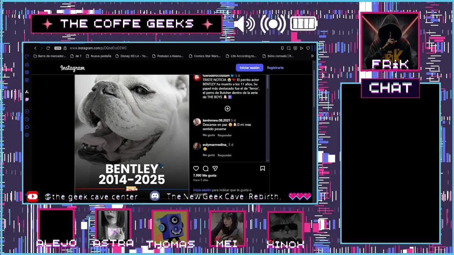
Task: Open 'Búho cornudo' bookmark
Action: 278,56
